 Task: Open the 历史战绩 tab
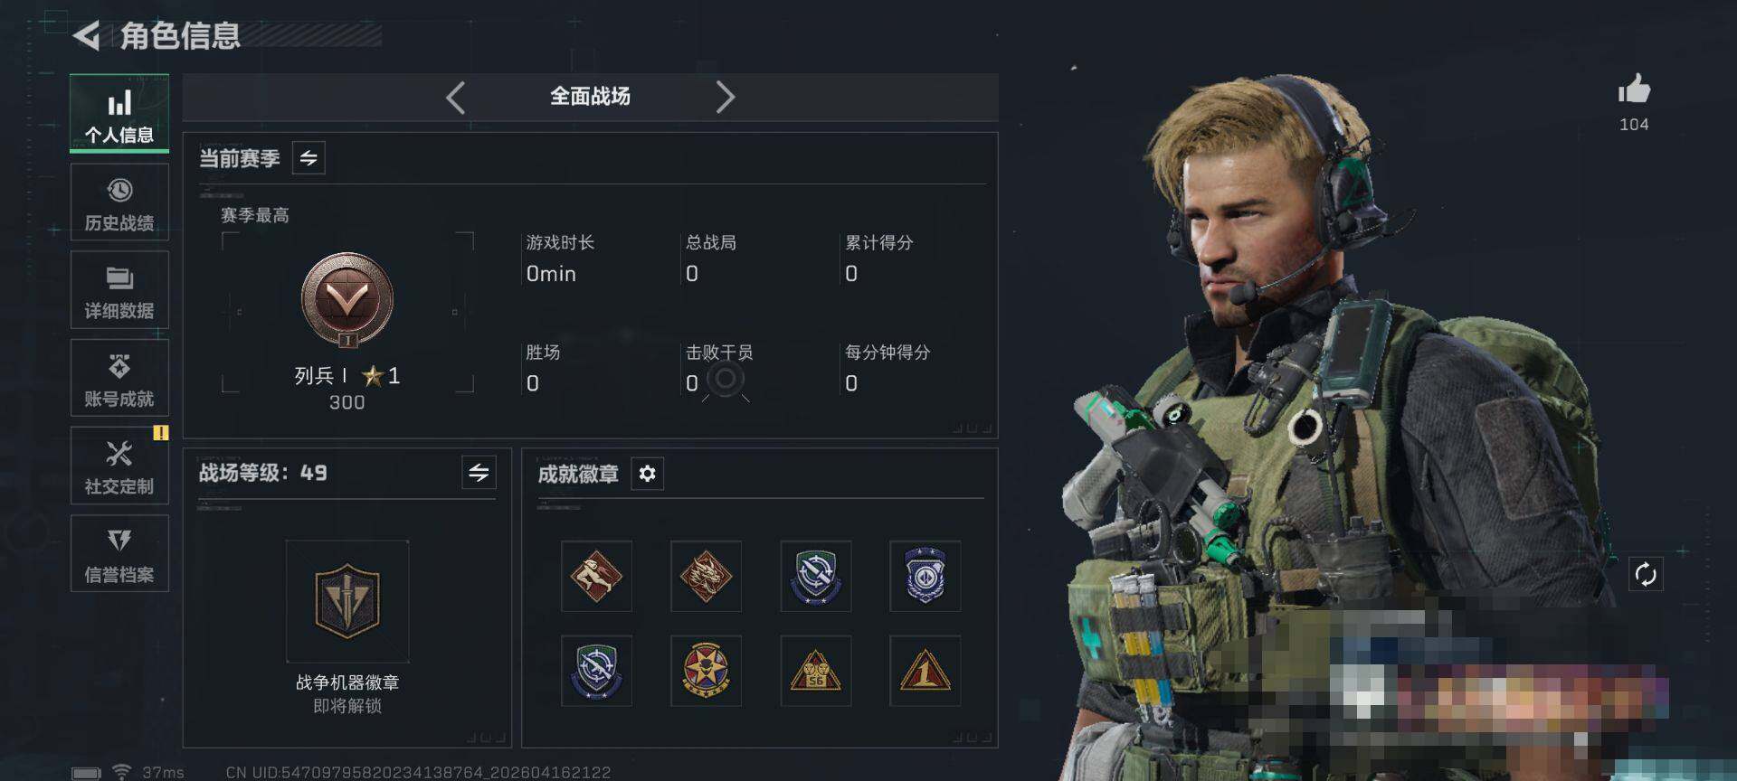[119, 202]
